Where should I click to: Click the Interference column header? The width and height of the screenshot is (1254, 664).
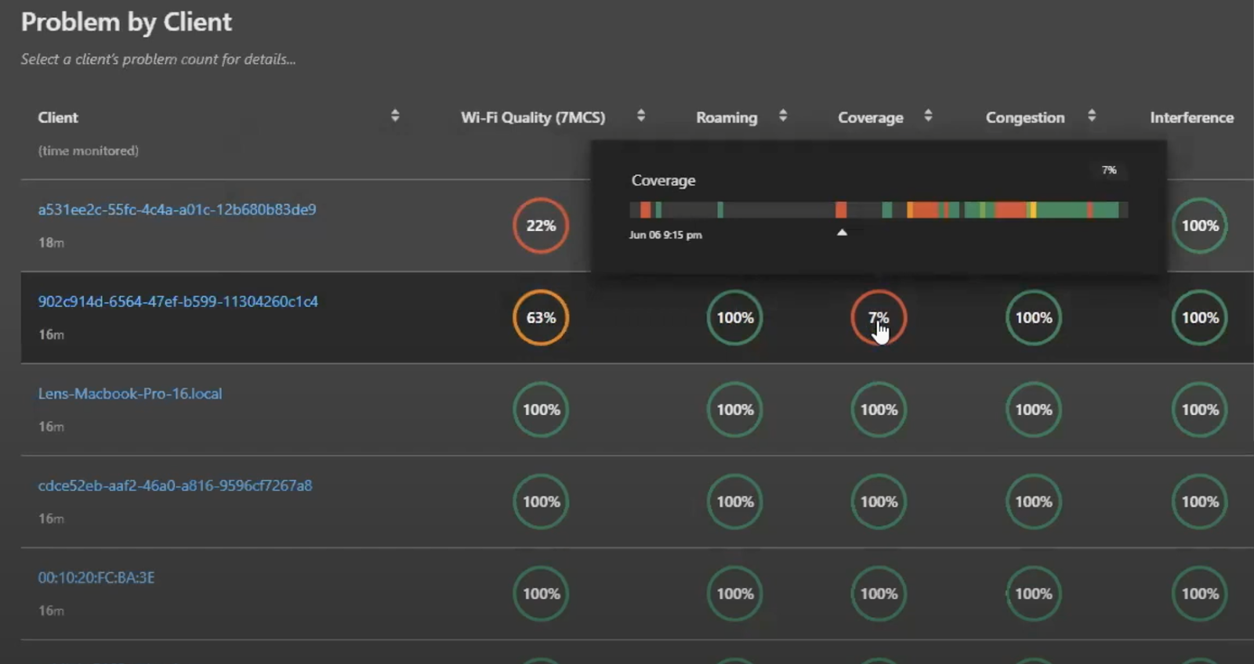[1191, 117]
